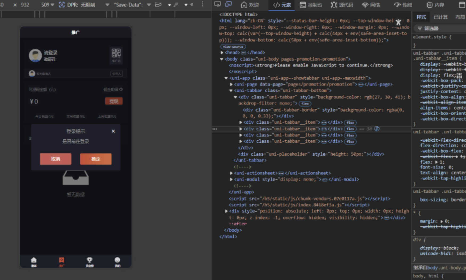The image size is (466, 280).
Task: Open the zoom level dropdown
Action: [x=48, y=5]
